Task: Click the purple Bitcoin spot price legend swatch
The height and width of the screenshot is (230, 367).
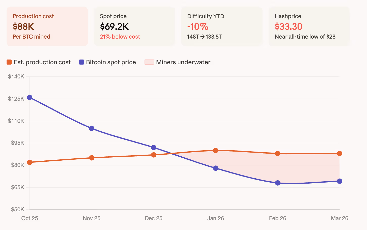Action: (82, 62)
